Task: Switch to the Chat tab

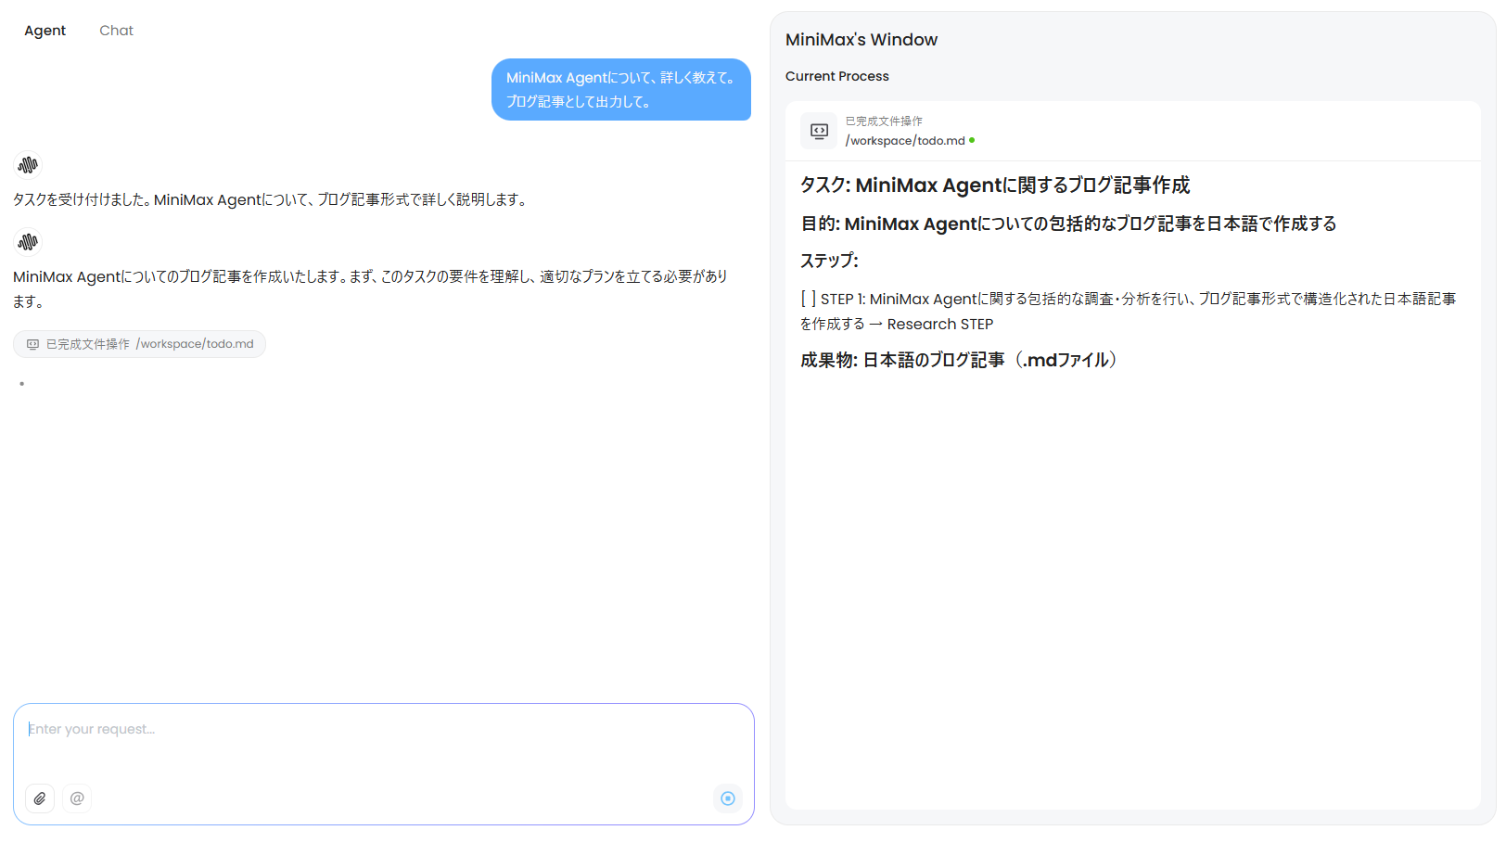Action: [x=116, y=31]
